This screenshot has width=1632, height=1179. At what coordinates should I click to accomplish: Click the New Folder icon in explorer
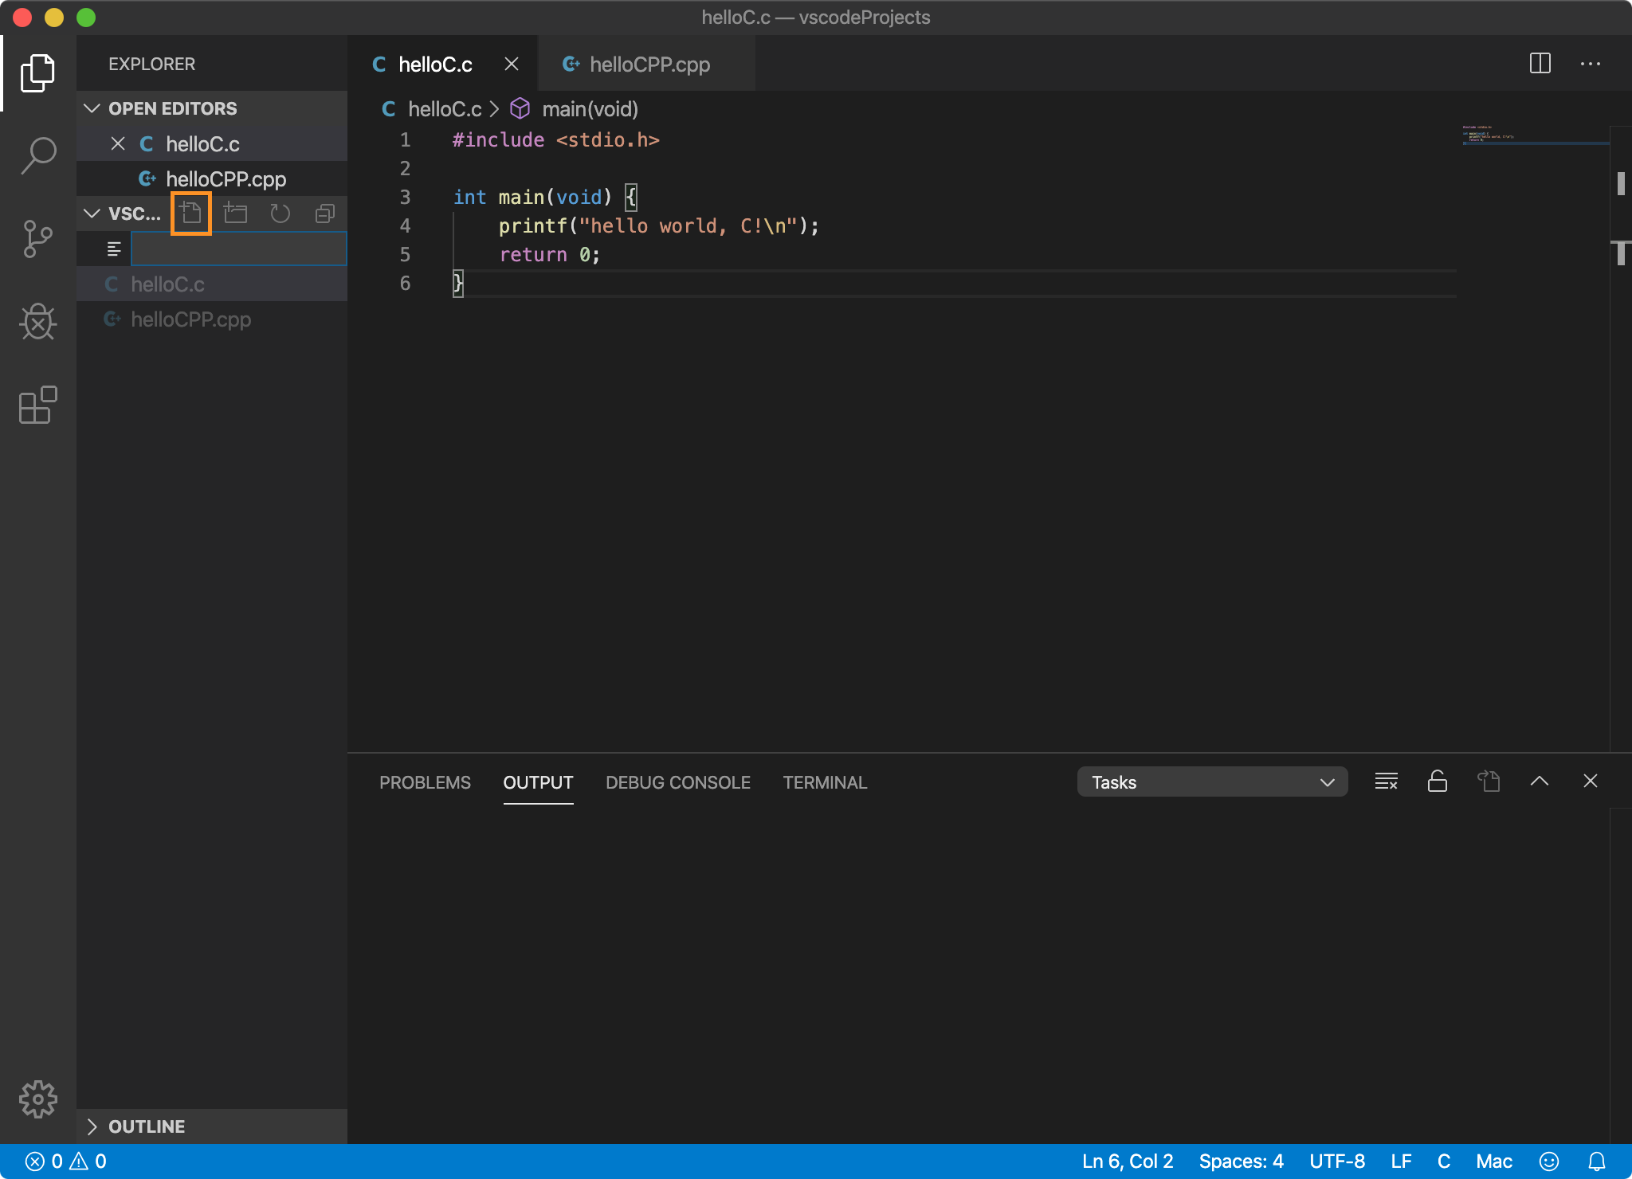235,213
